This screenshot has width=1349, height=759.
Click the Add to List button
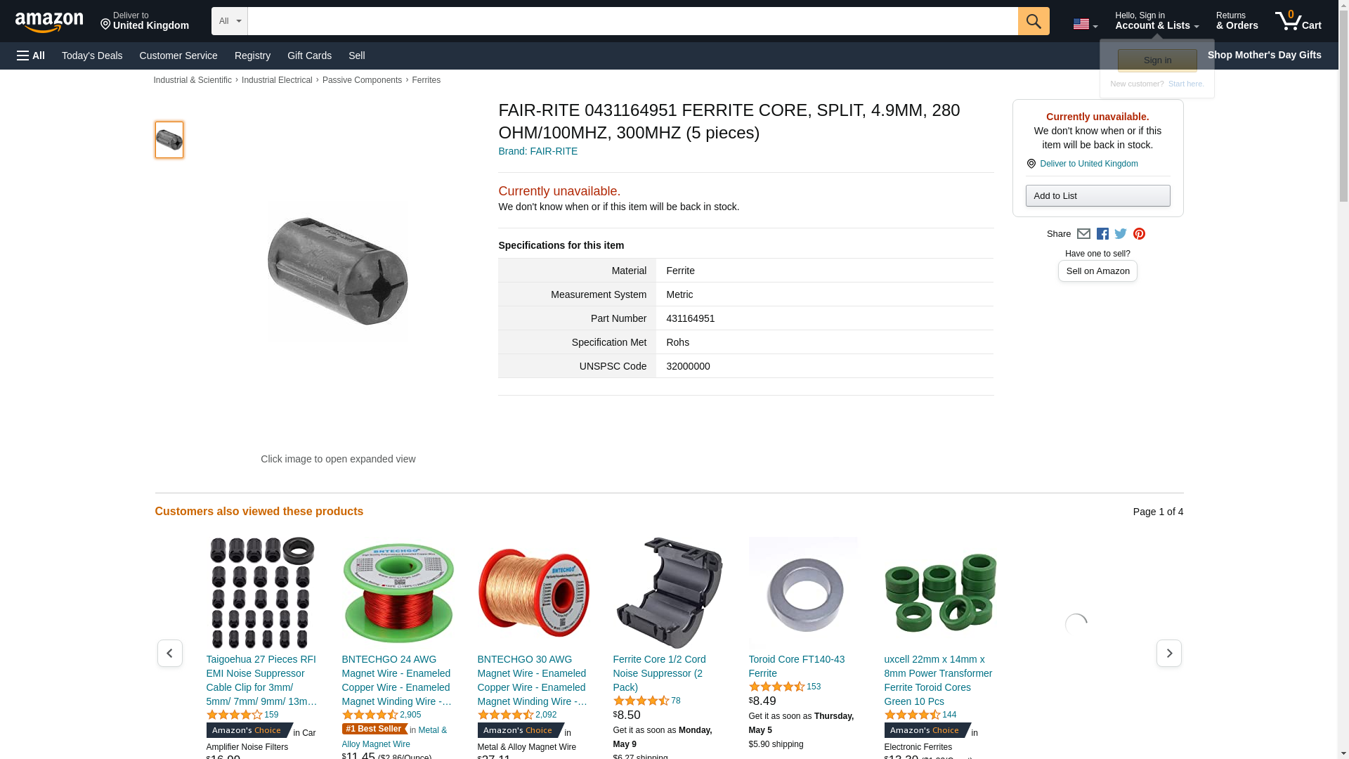point(1097,195)
